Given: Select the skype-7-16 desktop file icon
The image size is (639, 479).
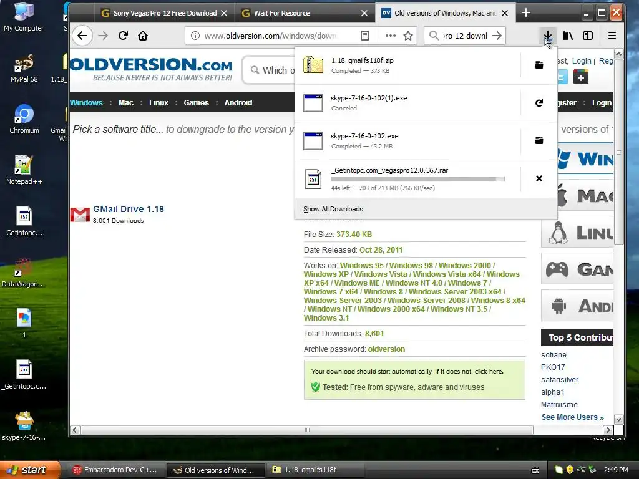Looking at the screenshot, I should click(24, 425).
